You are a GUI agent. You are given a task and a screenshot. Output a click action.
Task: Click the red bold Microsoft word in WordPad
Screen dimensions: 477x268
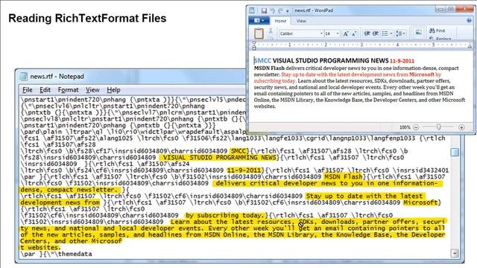click(422, 74)
